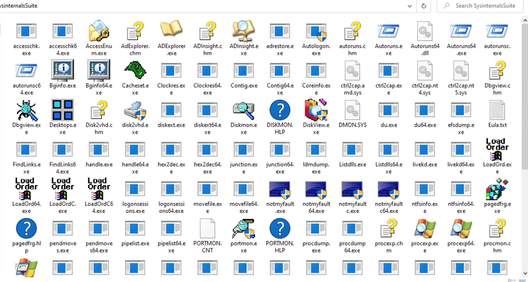Select the PORTMON.HLP question mark icon

point(280,228)
